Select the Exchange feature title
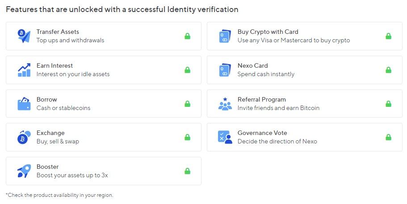Viewport: 407px width, 204px height. [50, 133]
